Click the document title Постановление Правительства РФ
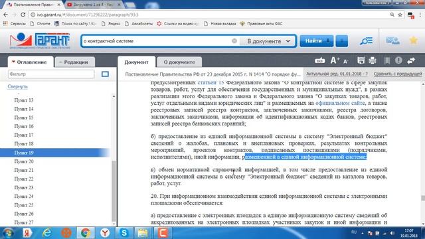Screen dimensions: 425x239 click(212, 74)
